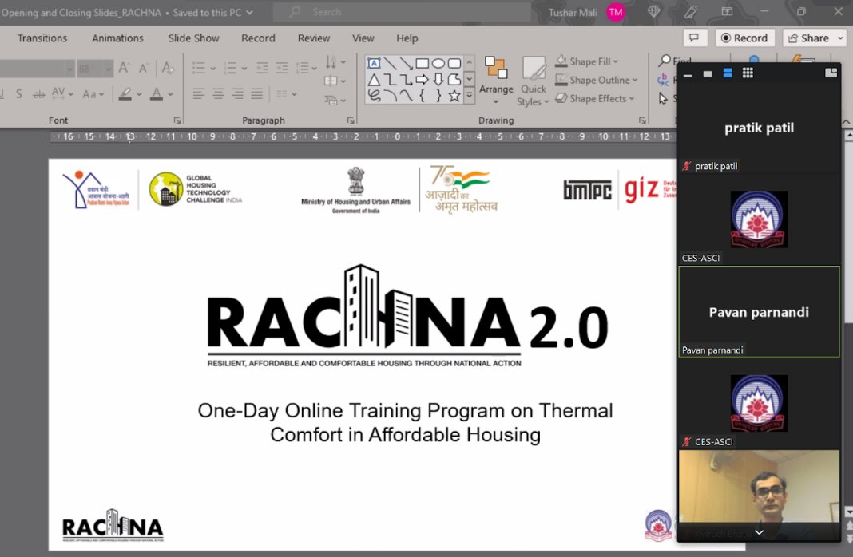Open the Shape Effects dropdown
Screen dimensions: 853x557
[594, 98]
